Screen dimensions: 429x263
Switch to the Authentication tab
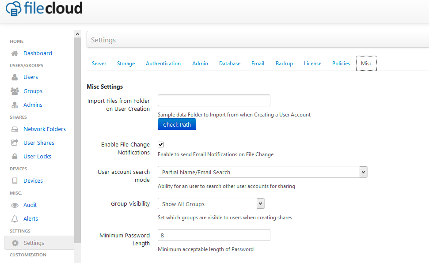(163, 64)
